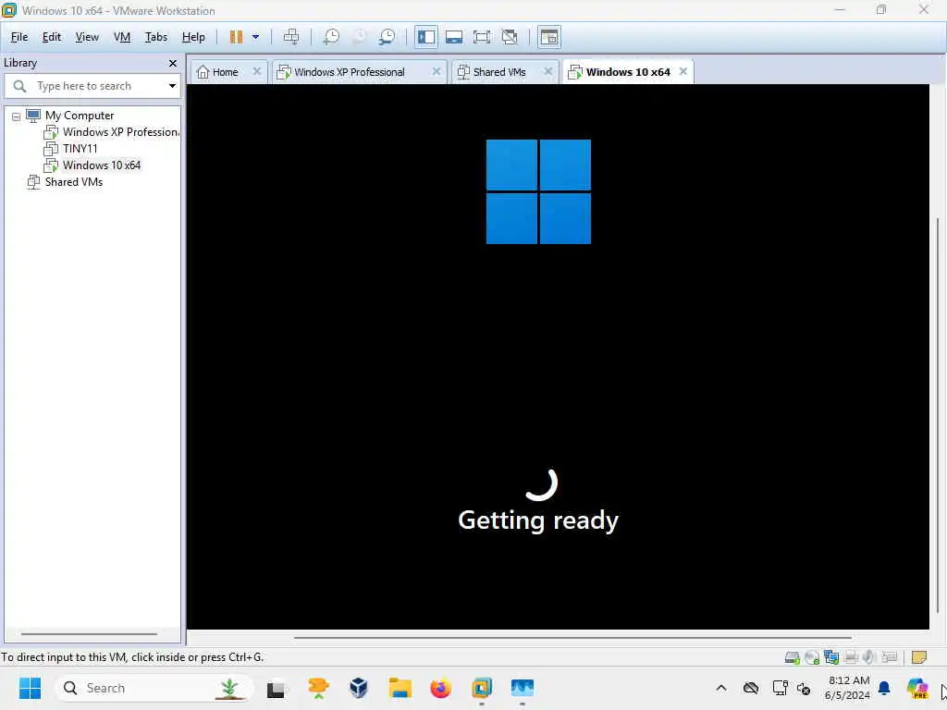Image resolution: width=947 pixels, height=710 pixels.
Task: Select My Computer in the library
Action: 80,116
